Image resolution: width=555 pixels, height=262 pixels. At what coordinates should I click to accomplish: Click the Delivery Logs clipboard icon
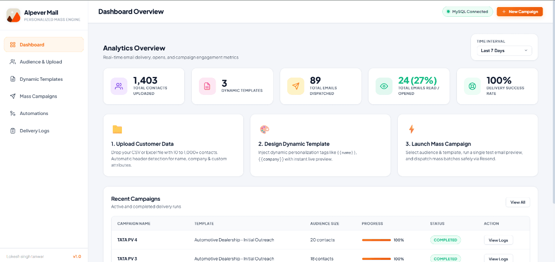tap(13, 131)
